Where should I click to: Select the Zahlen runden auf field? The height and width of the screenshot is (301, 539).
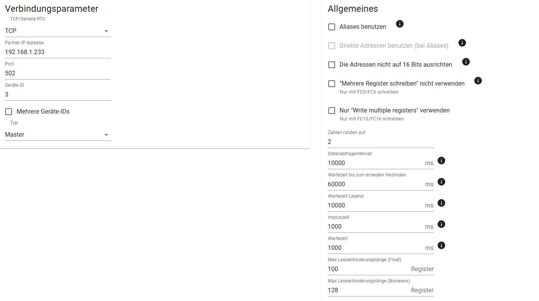[380, 142]
